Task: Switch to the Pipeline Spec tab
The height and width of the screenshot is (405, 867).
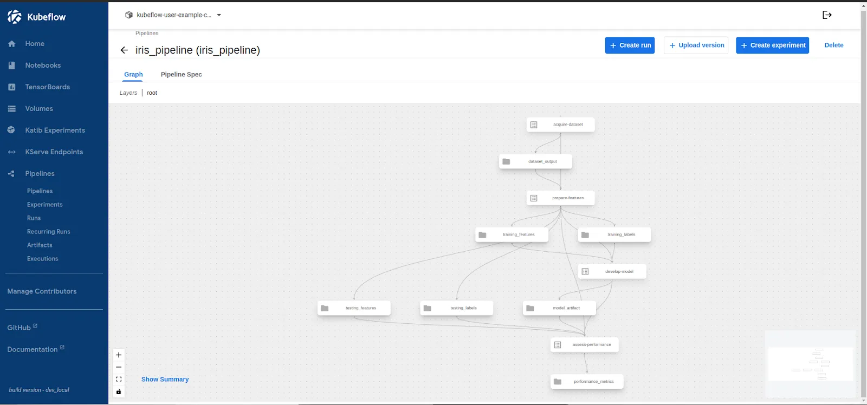Action: [x=181, y=75]
